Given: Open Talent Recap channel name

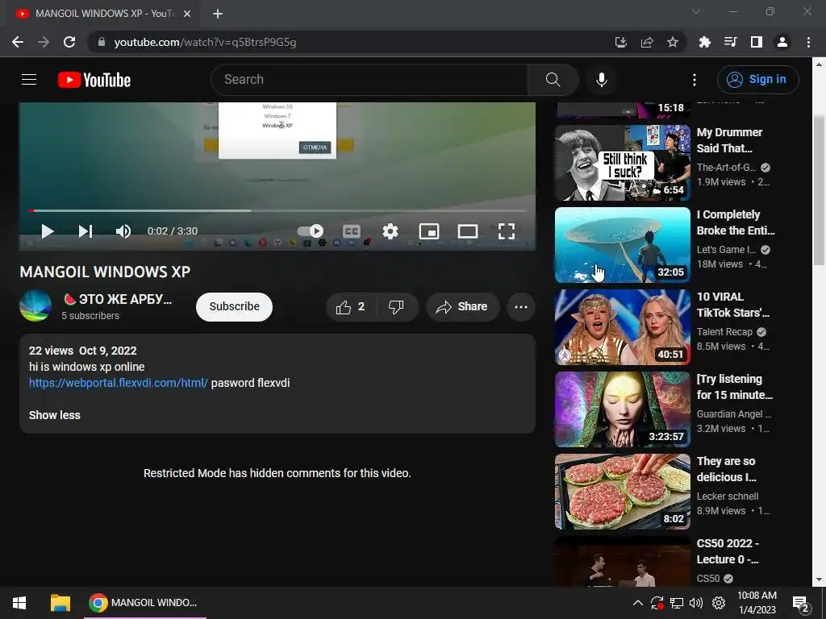Looking at the screenshot, I should tap(724, 331).
